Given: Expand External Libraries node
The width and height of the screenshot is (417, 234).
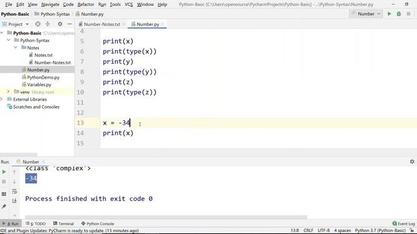Looking at the screenshot, I should (x=1, y=99).
